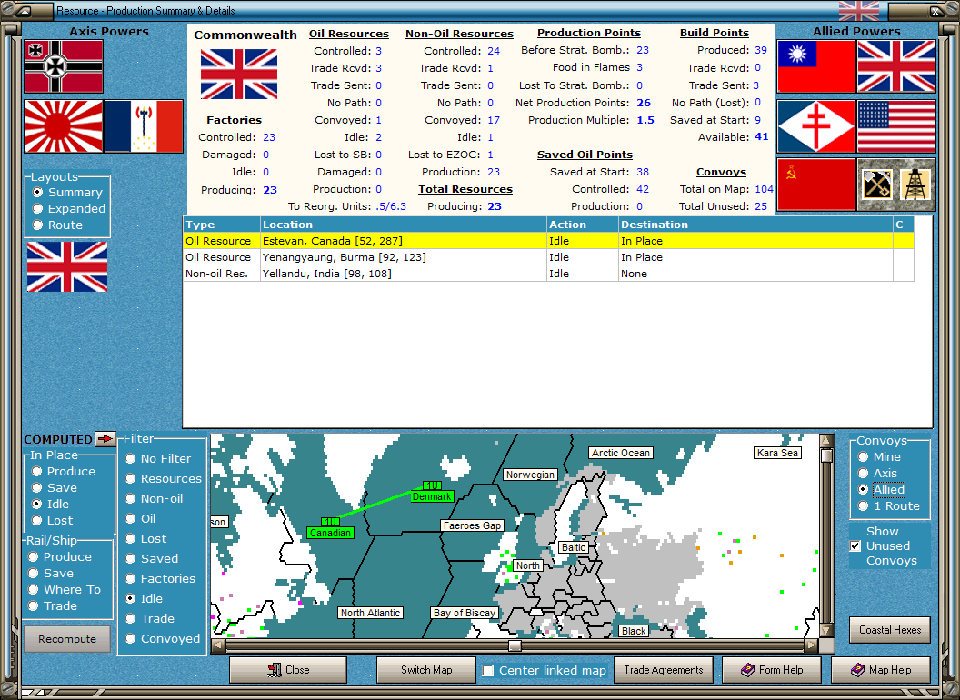Click the Arctic Ocean map label

click(x=620, y=454)
